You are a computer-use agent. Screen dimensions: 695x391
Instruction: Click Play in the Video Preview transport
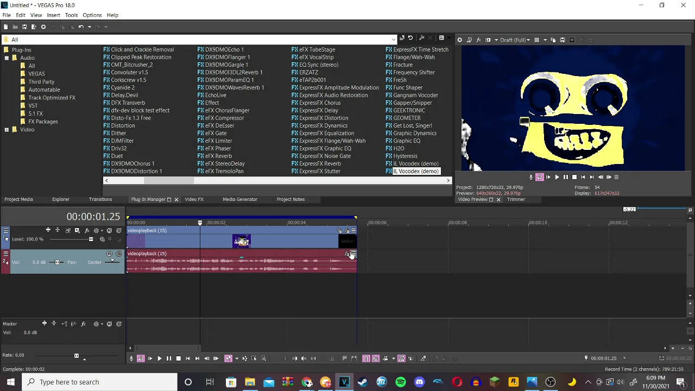[x=557, y=177]
